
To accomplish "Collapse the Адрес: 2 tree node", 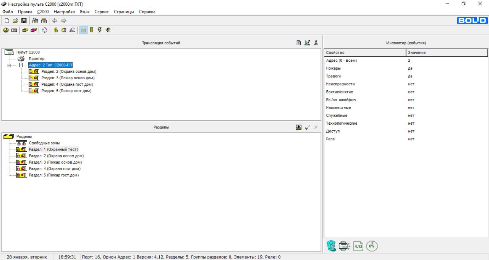I will pos(9,65).
